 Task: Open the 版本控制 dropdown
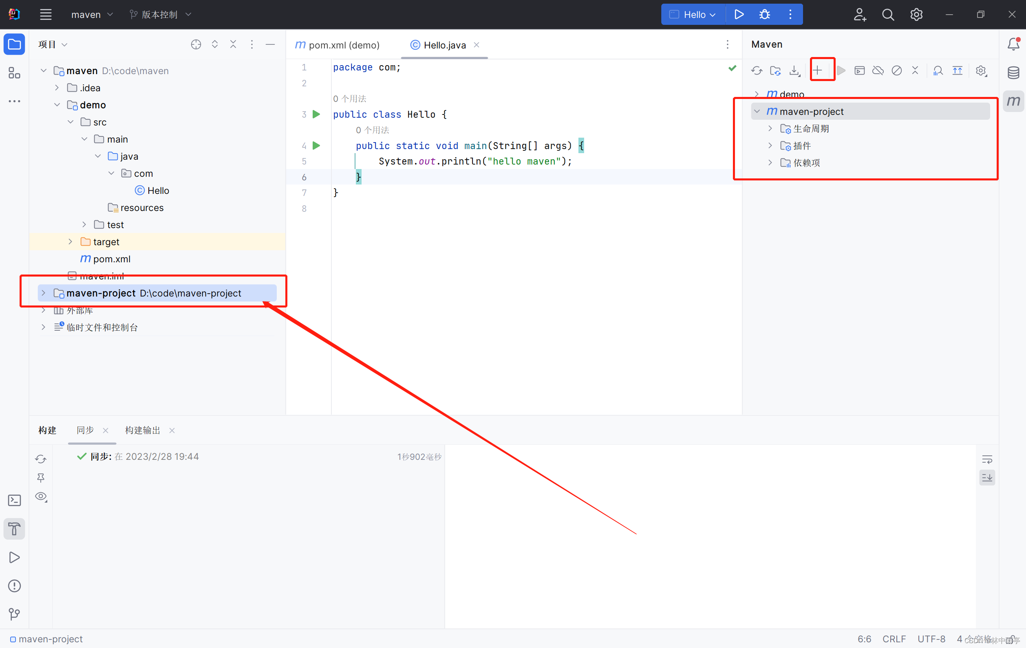tap(160, 15)
